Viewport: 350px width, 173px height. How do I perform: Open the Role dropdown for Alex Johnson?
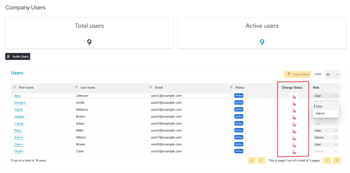point(326,96)
